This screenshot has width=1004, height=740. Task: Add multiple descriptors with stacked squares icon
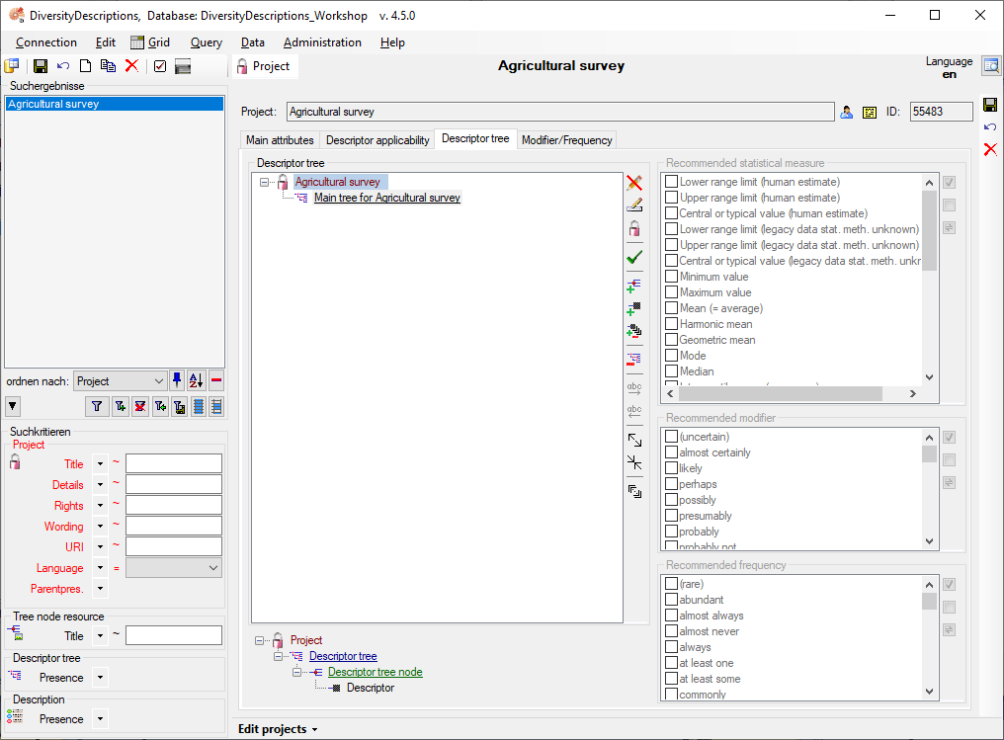pos(633,331)
